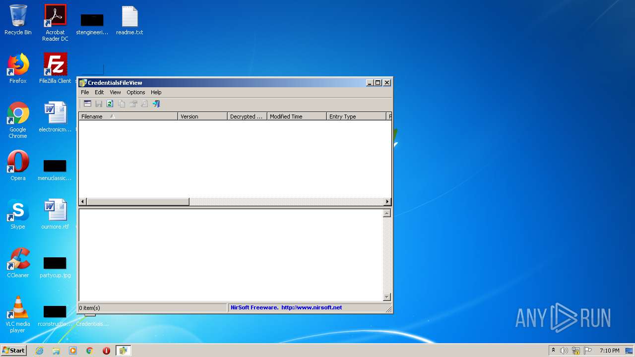Select the ourmore.rtf desktop file
The width and height of the screenshot is (635, 357).
pos(55,214)
